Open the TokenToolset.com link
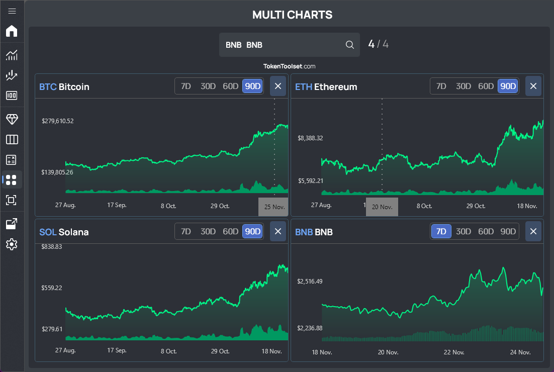This screenshot has height=372, width=554. click(290, 66)
